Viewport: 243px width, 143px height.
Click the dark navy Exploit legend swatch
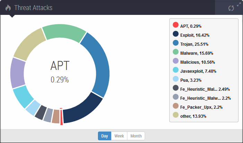175,34
